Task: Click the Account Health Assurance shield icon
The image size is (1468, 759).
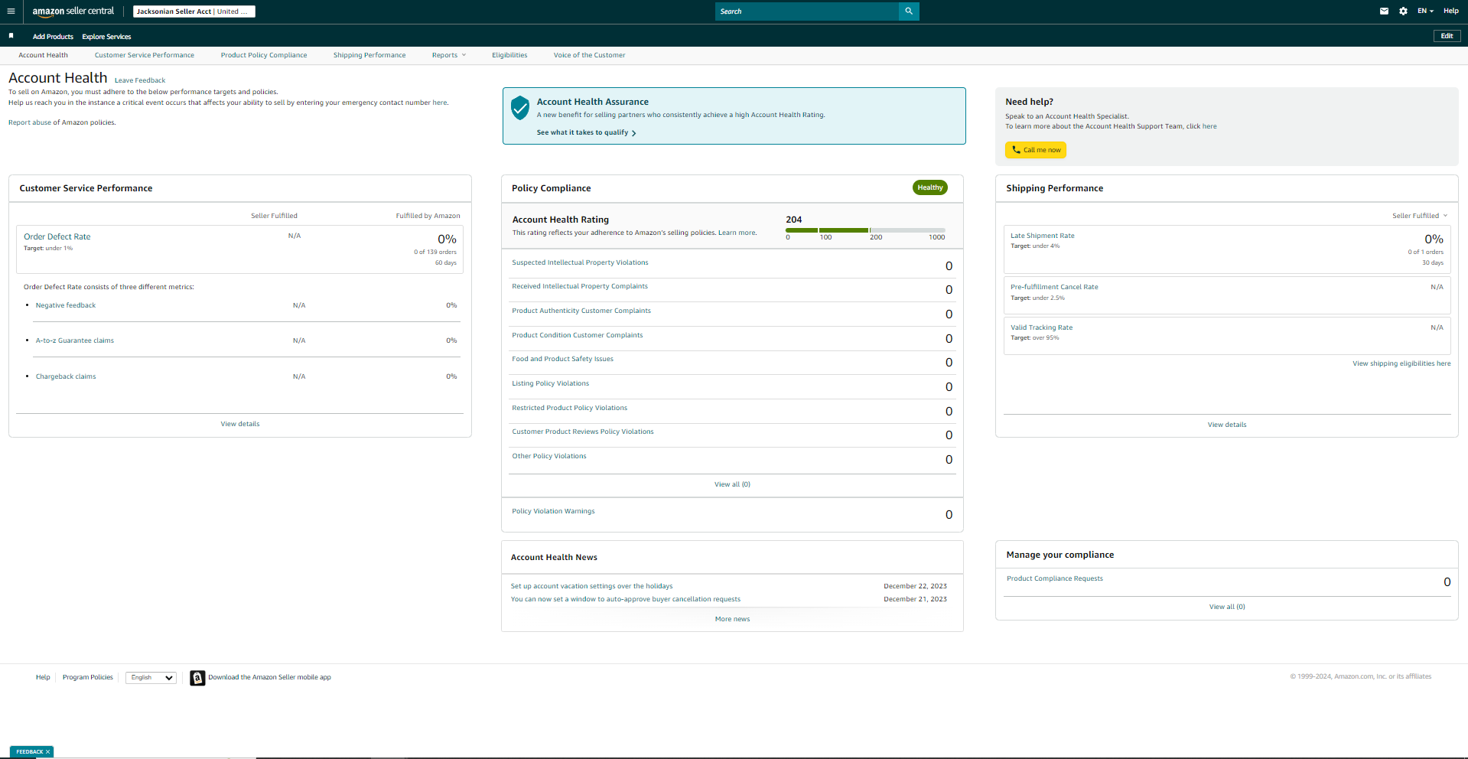Action: tap(520, 108)
